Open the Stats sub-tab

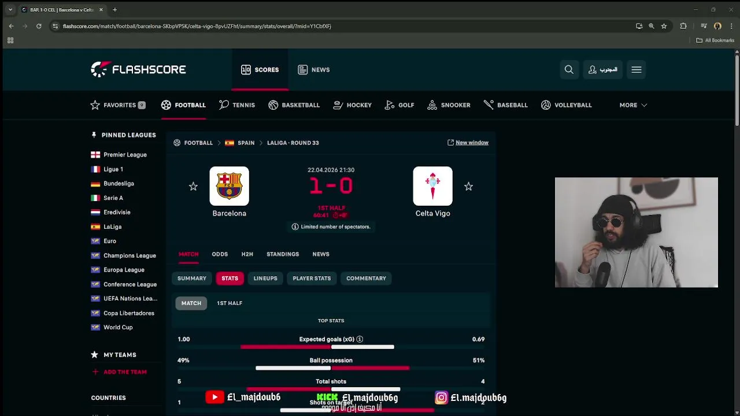(x=230, y=278)
